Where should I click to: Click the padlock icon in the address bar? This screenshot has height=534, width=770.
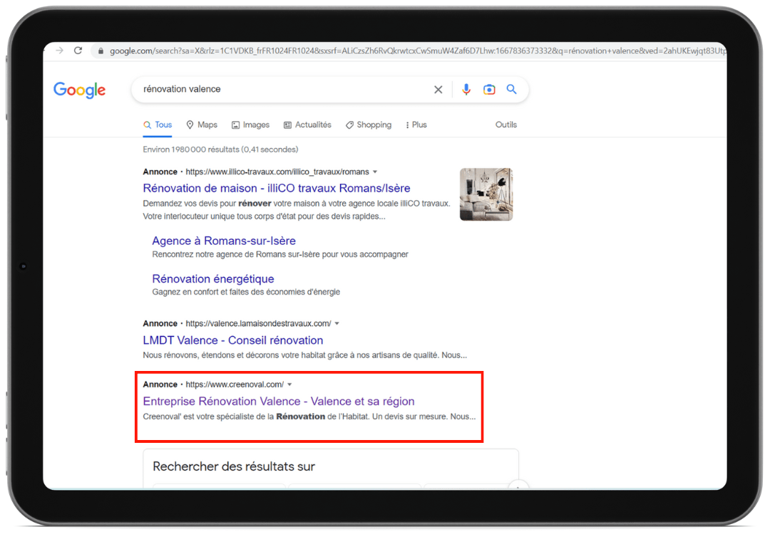[x=100, y=51]
